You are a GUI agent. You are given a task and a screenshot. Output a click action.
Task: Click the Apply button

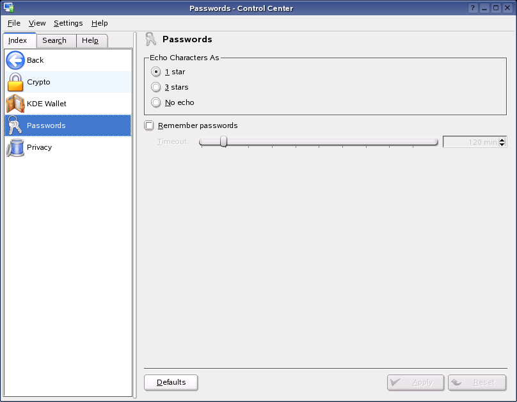pos(415,383)
